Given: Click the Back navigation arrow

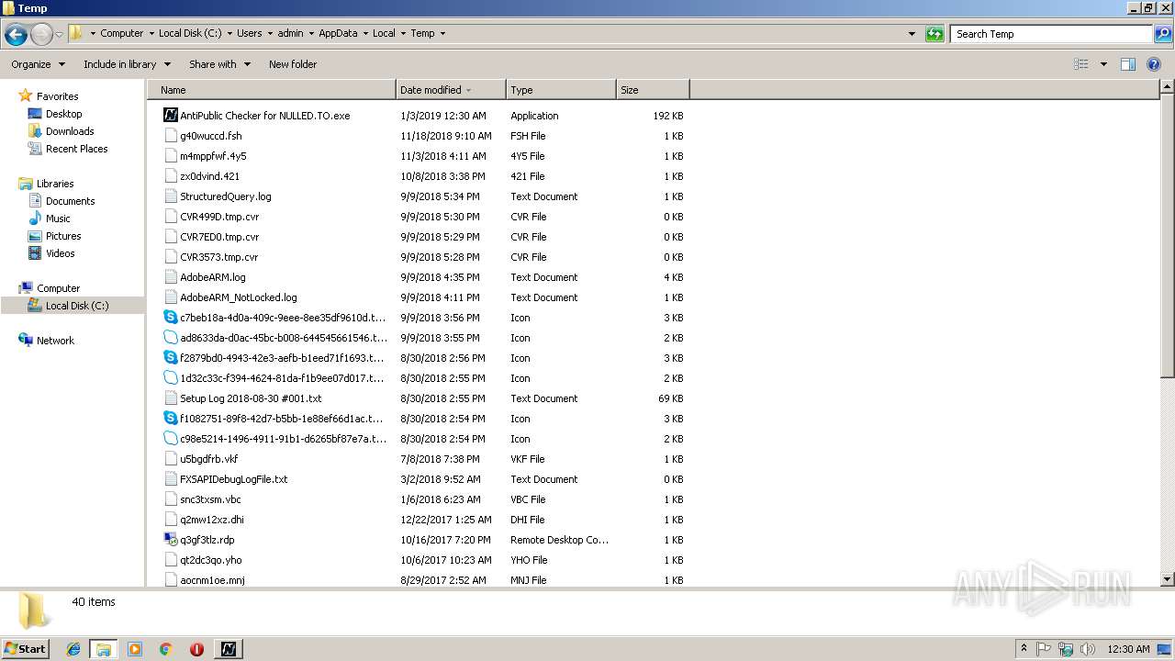Looking at the screenshot, I should [x=16, y=34].
